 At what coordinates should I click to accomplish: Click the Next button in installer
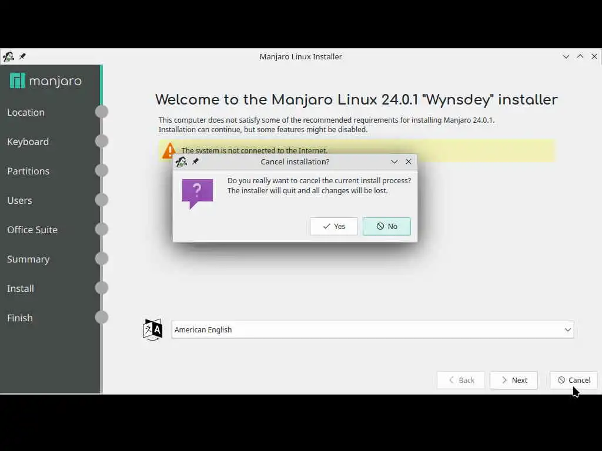514,380
